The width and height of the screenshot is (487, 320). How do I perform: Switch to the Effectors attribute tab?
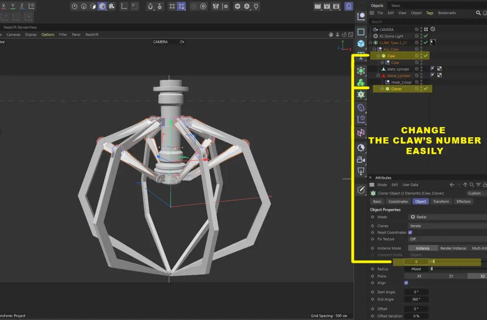click(463, 201)
